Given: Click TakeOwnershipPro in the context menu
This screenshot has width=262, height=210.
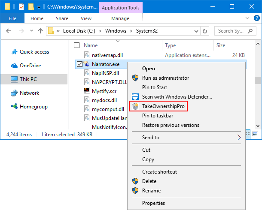Looking at the screenshot, I should (165, 106).
